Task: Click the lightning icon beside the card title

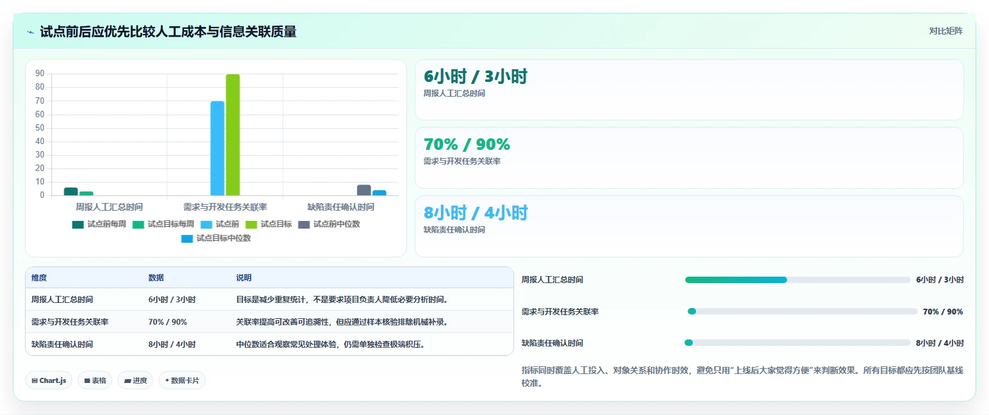Action: [x=31, y=32]
